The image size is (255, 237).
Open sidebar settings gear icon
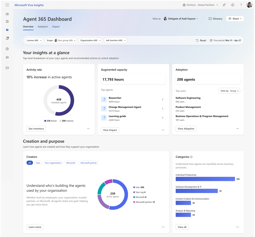[x=7, y=49]
